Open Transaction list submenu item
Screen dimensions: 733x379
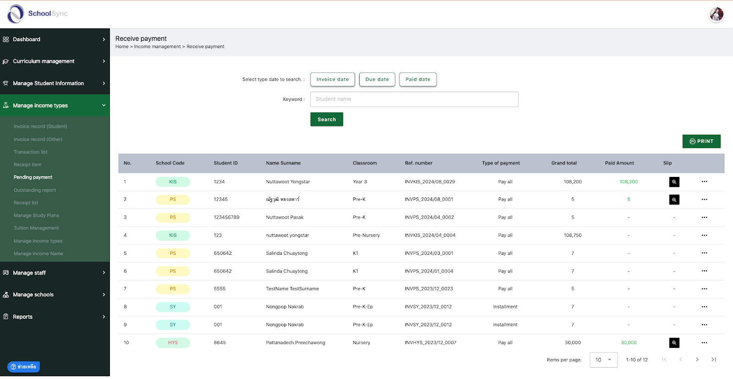31,152
